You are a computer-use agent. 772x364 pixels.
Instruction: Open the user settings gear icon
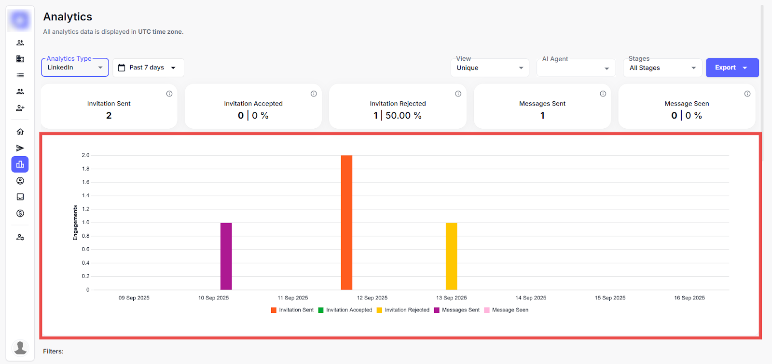pyautogui.click(x=20, y=237)
